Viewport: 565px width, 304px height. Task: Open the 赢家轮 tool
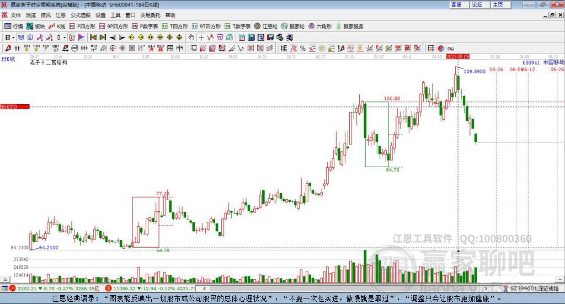pyautogui.click(x=293, y=26)
